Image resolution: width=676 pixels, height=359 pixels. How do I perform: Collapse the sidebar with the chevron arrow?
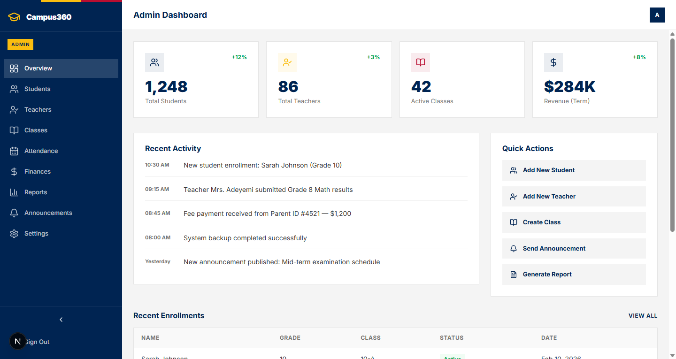click(61, 319)
